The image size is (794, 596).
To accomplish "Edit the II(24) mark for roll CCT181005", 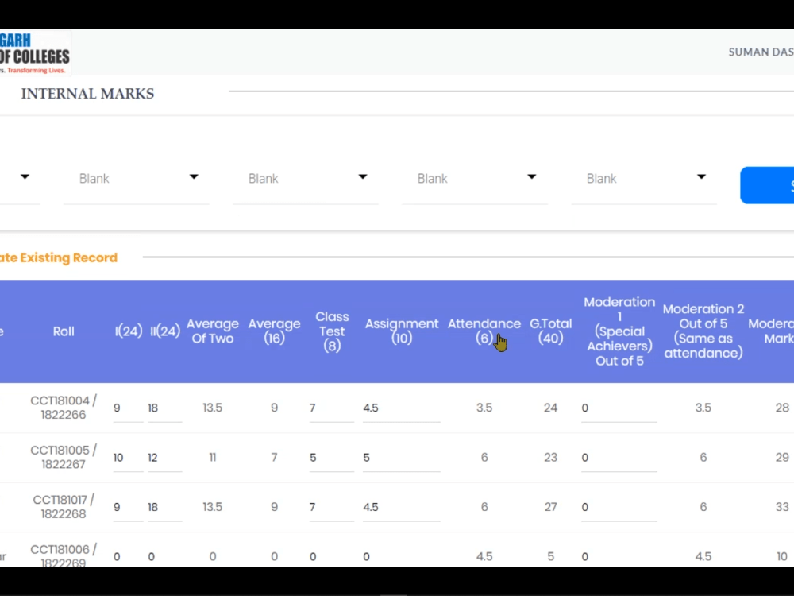I will point(164,457).
